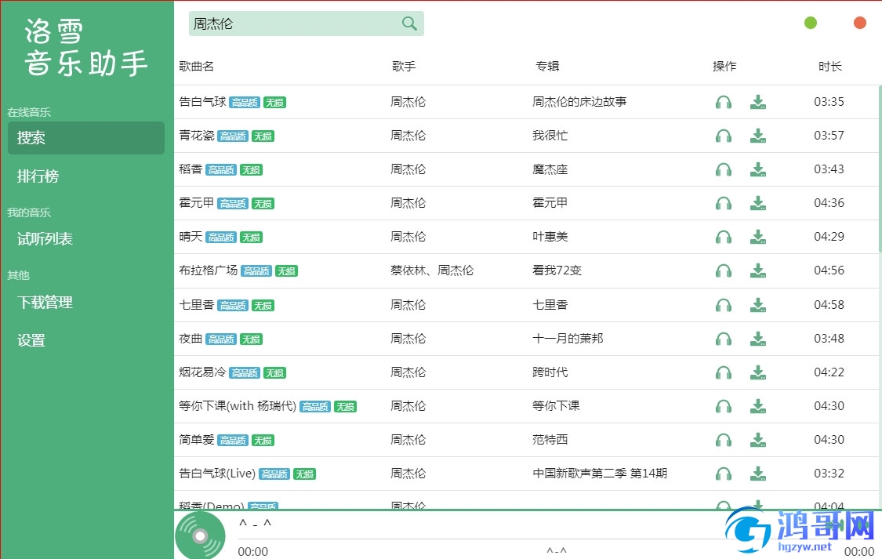This screenshot has height=559, width=882.
Task: Click the 洛雪音乐助手 app logo
Action: [x=85, y=47]
